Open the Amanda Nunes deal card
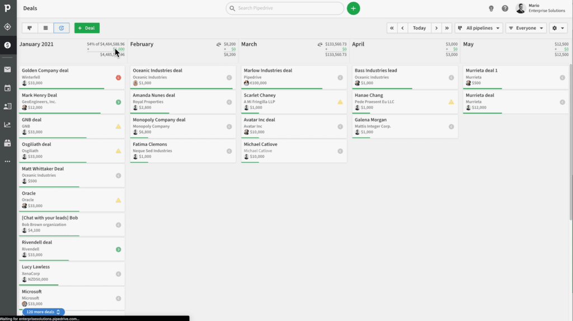573x321 pixels. click(183, 102)
